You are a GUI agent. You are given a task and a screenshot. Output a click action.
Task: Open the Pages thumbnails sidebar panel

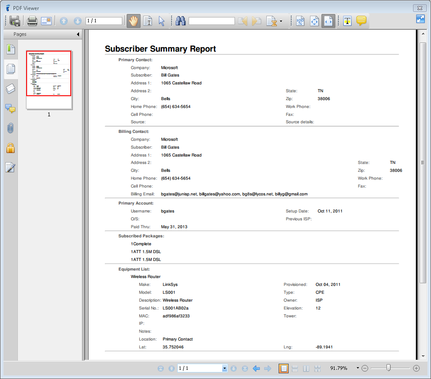coord(11,69)
